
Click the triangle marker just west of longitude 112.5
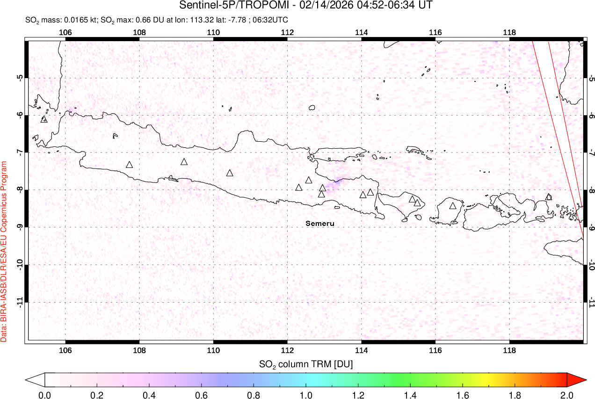click(x=299, y=188)
